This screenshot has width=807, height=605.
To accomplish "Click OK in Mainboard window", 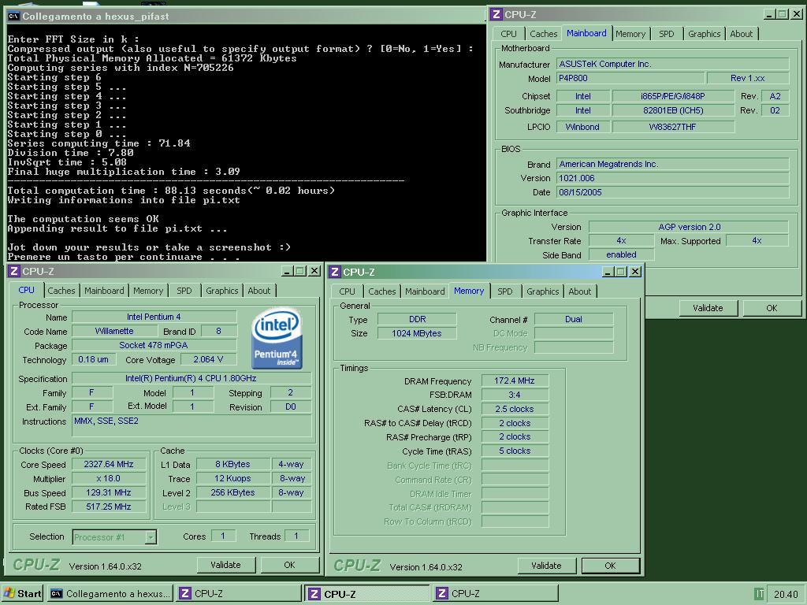I will point(772,308).
